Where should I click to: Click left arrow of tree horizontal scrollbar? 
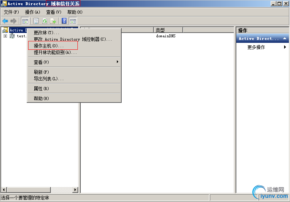pos(4,190)
